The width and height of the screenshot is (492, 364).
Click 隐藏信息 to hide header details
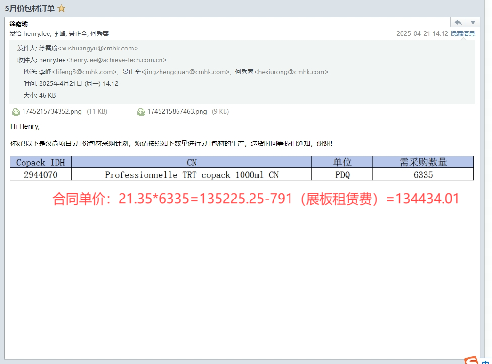pos(462,33)
